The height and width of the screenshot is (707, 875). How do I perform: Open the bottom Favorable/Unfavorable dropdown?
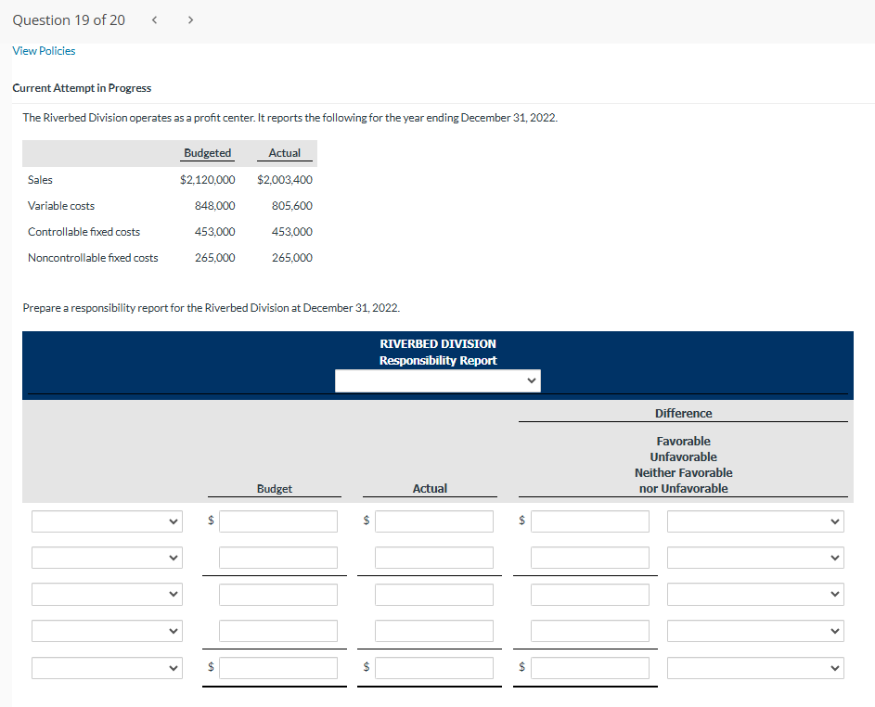click(x=754, y=667)
